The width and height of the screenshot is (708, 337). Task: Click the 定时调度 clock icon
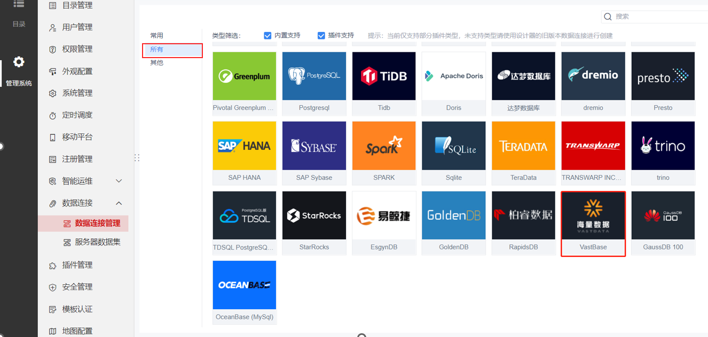coord(52,115)
